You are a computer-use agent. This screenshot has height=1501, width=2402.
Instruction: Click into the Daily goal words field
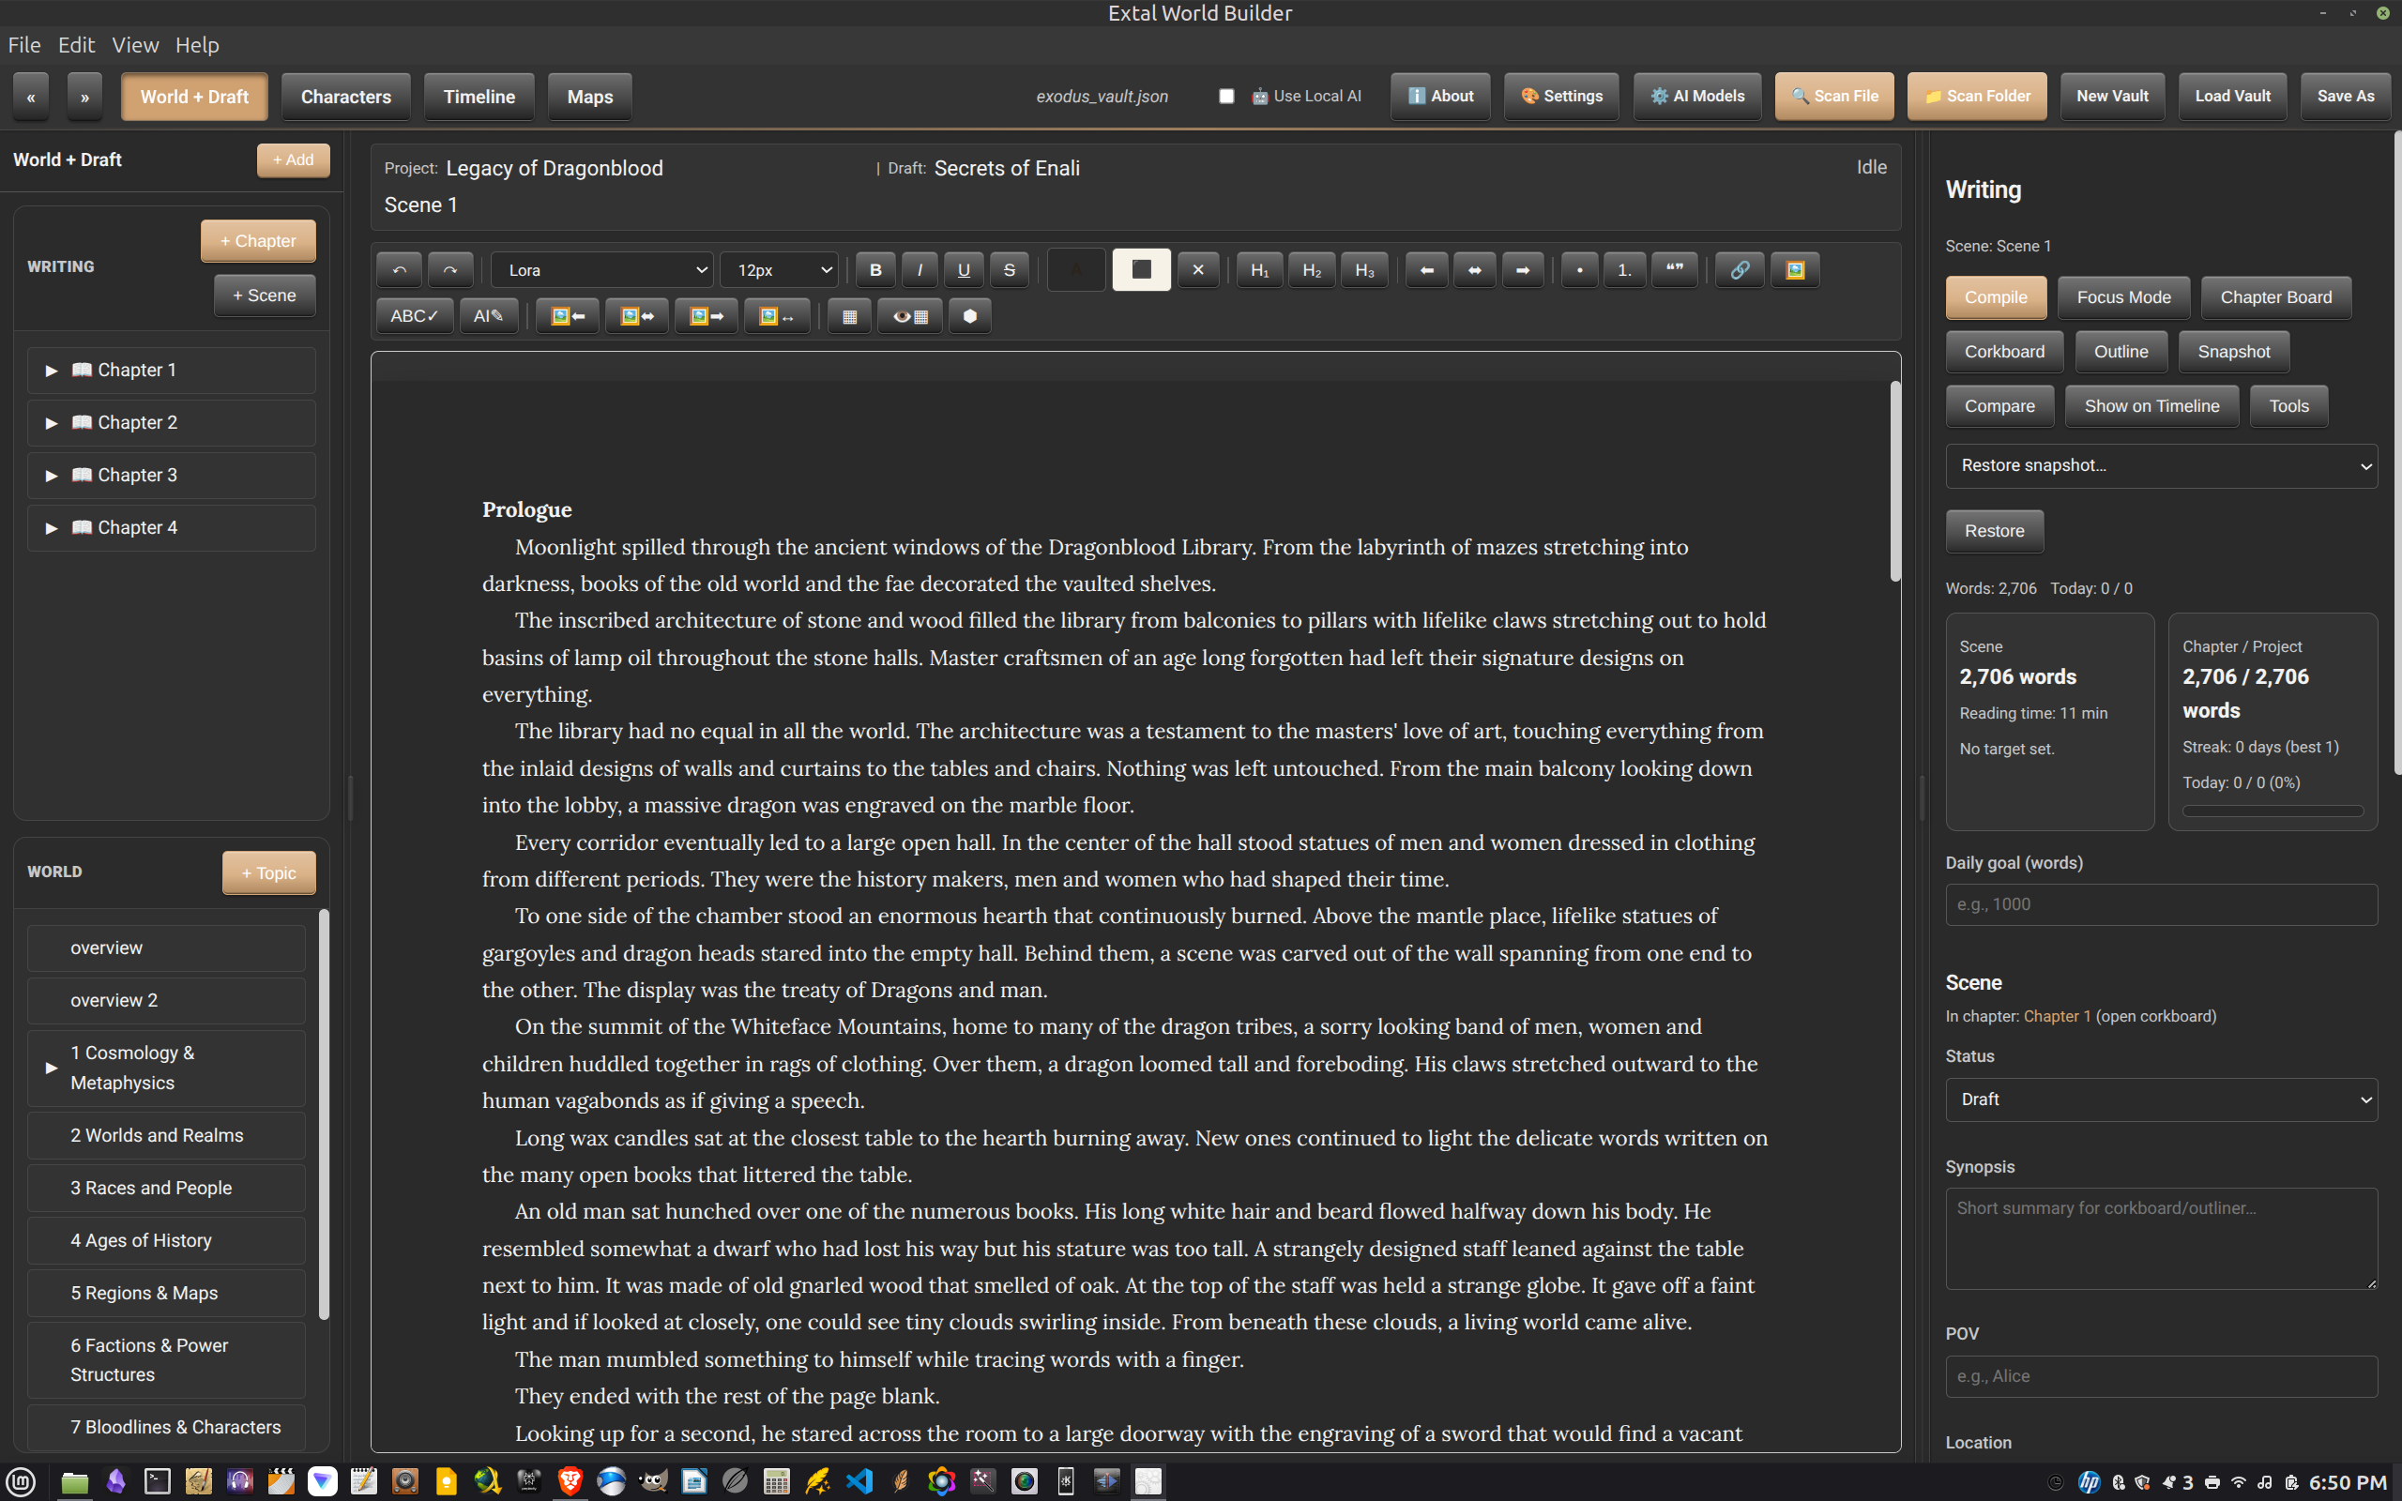[x=2161, y=904]
